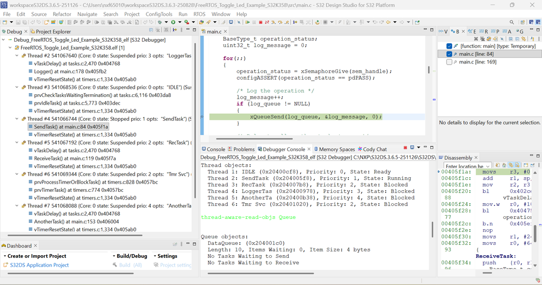The width and height of the screenshot is (542, 285).
Task: Click the New file toolbar icon
Action: (5, 22)
